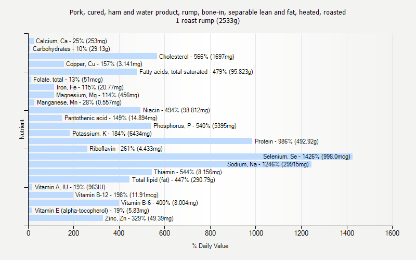Click the x-axis tick label 1600
The image size is (416, 260).
[392, 233]
